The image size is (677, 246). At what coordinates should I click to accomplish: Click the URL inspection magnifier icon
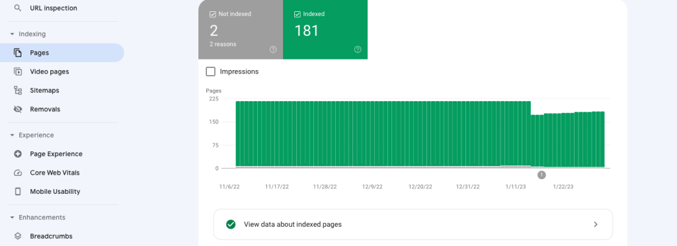click(18, 8)
